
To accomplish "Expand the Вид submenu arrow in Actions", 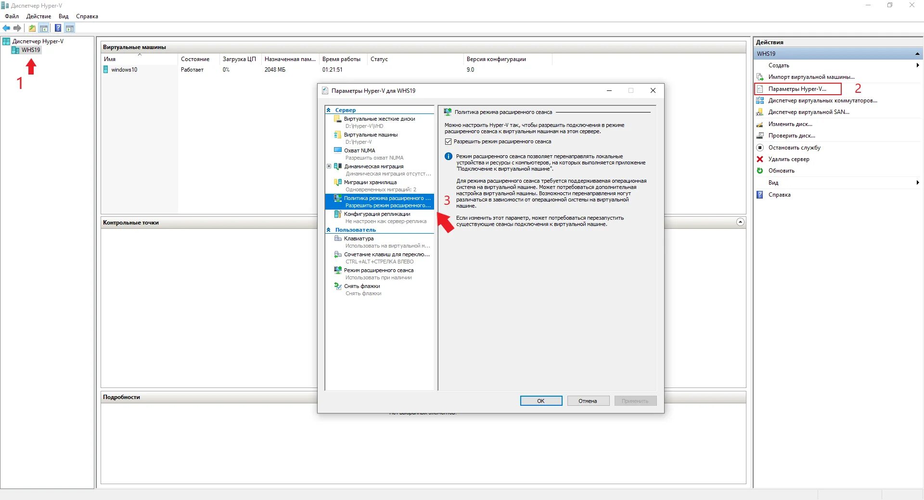I will [918, 183].
